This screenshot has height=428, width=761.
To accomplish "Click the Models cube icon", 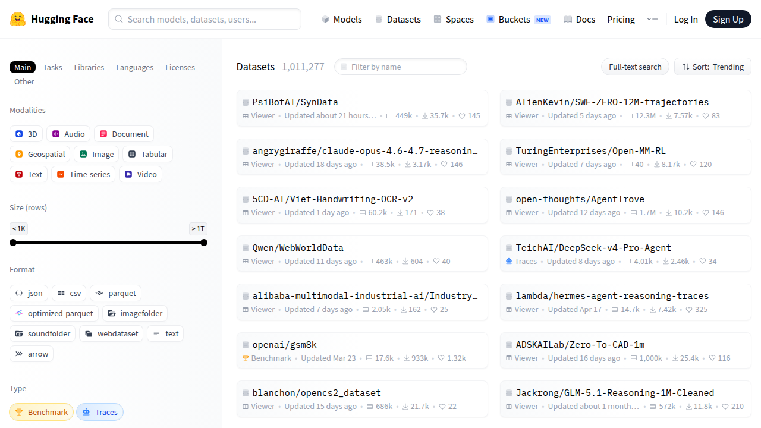I will click(325, 19).
